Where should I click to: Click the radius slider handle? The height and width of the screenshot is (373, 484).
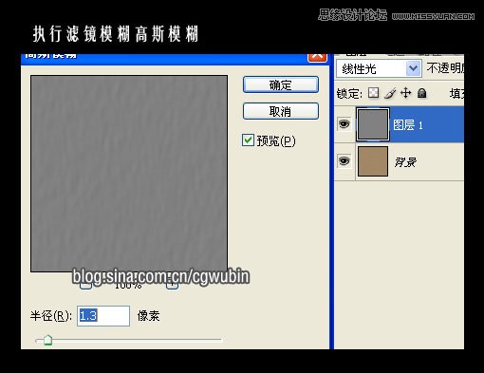coord(47,340)
